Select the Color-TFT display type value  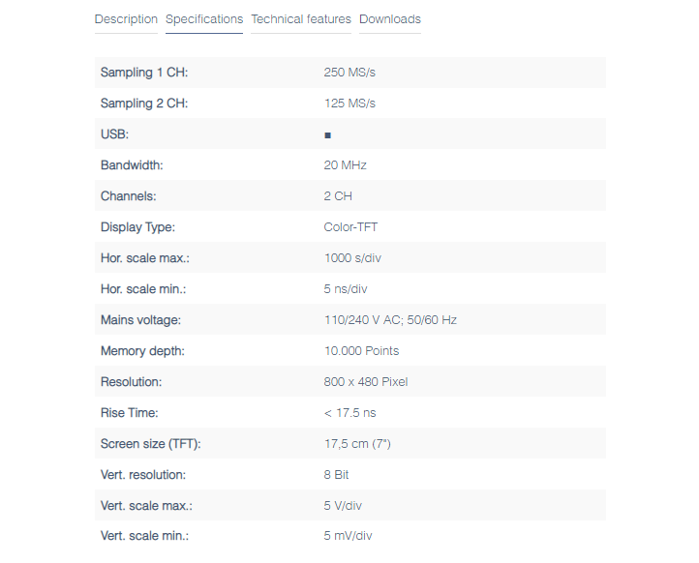click(350, 227)
